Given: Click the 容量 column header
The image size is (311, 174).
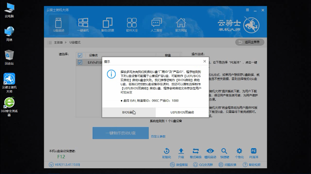Looking at the screenshot, I should 168,55.
